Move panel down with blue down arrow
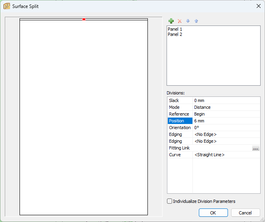 pos(188,21)
